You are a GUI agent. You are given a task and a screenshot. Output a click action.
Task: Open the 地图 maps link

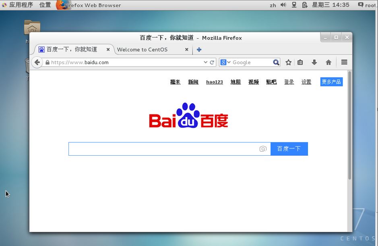235,82
